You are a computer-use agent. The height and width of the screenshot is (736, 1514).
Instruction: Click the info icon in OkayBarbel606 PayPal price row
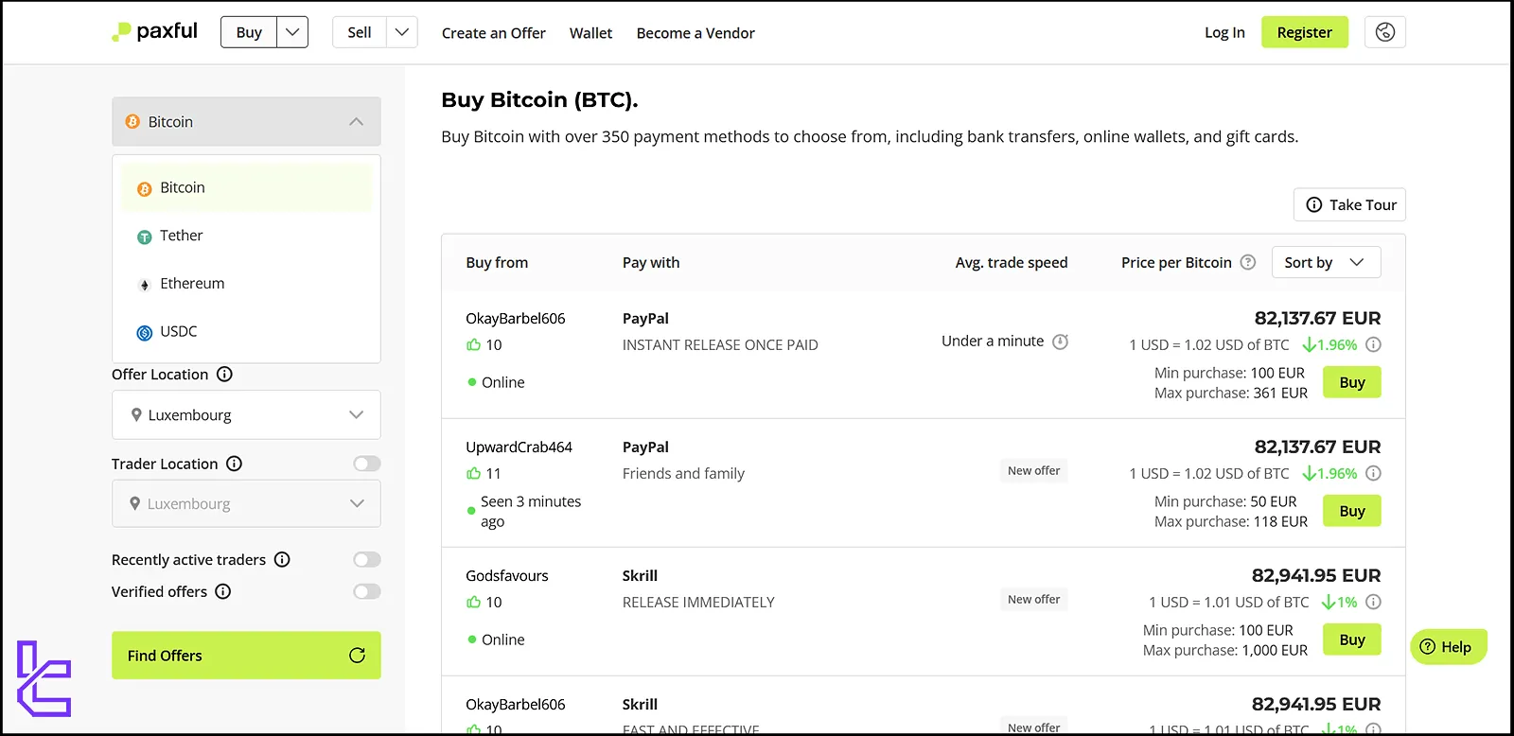click(x=1374, y=344)
